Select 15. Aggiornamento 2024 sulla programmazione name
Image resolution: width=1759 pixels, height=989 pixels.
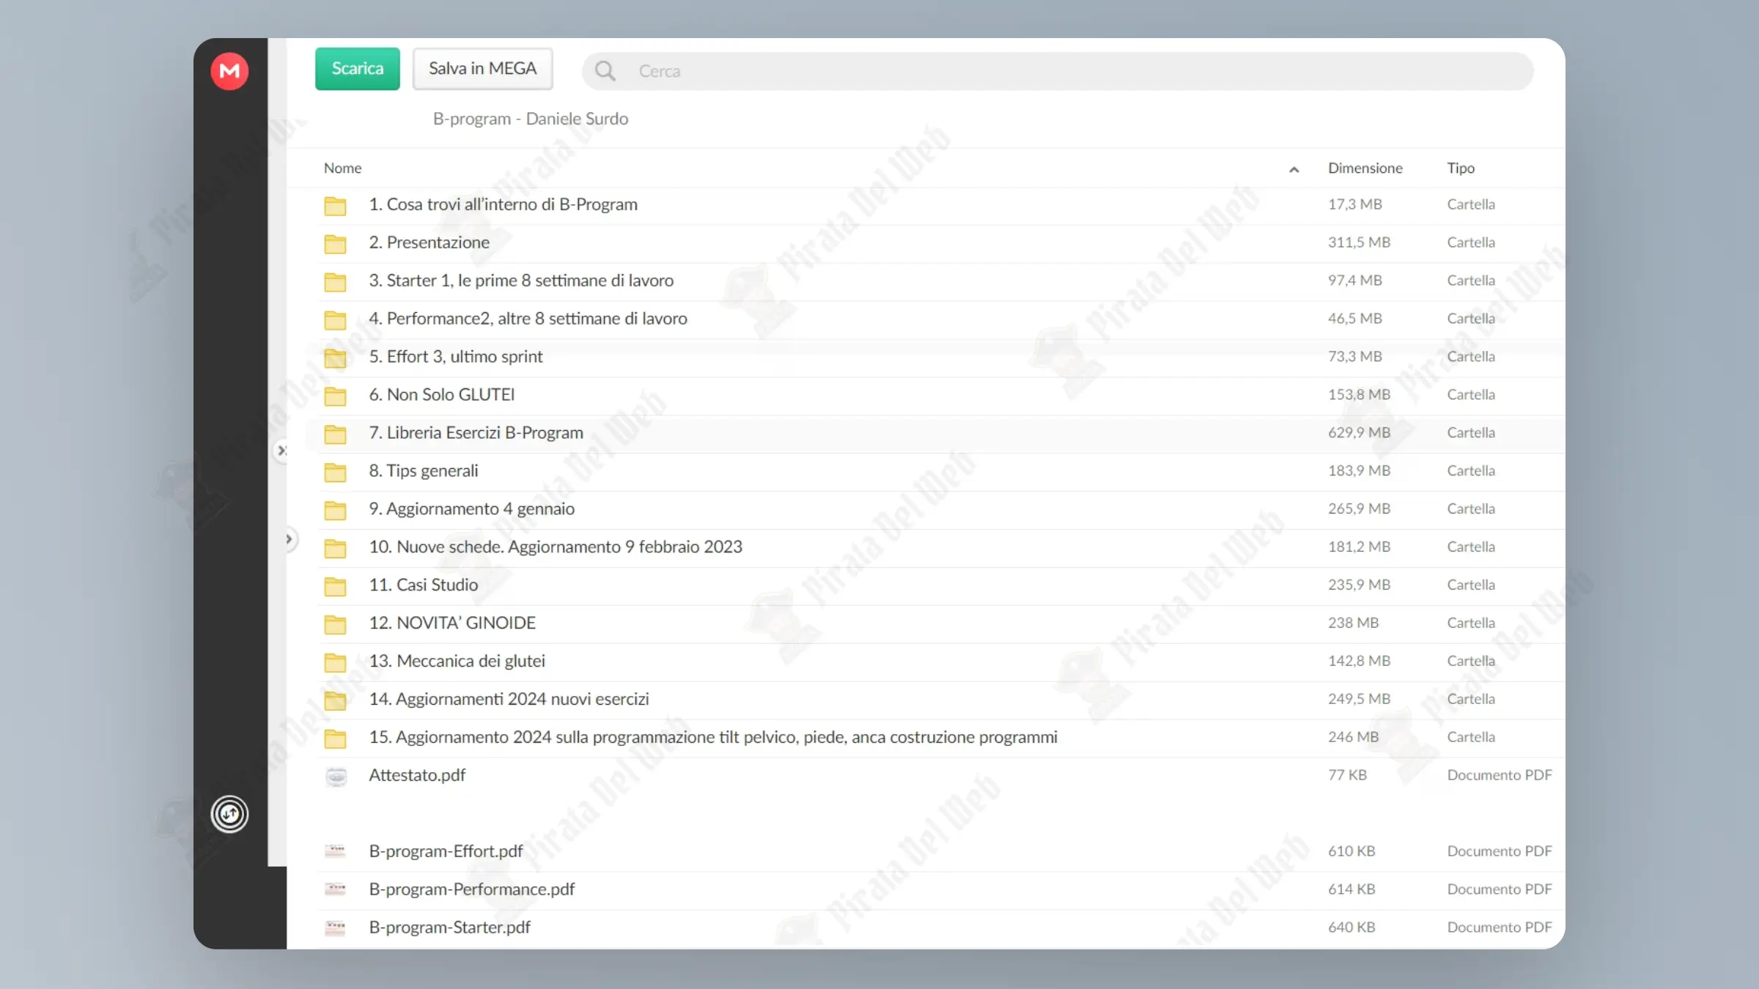[713, 738]
